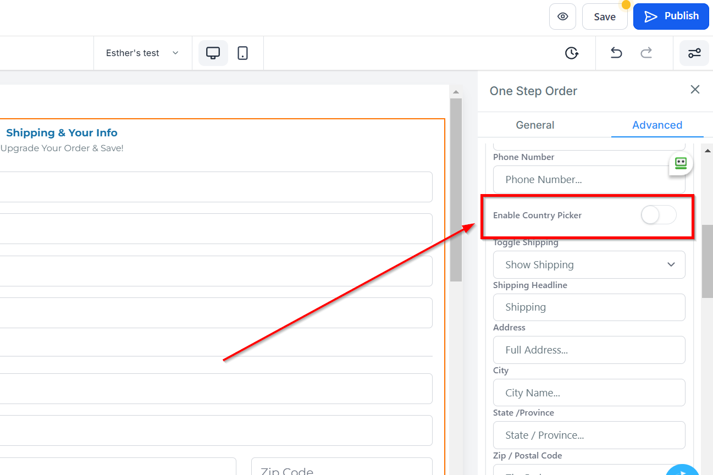The image size is (713, 475).
Task: Click the State /Province label
Action: (x=523, y=412)
